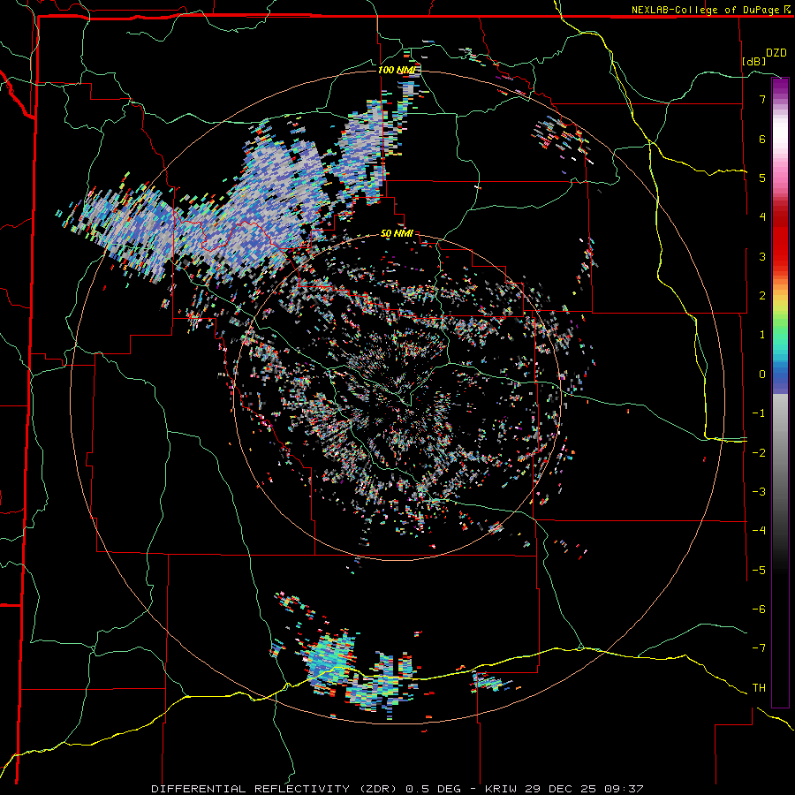Click the -1 value on the color scale
Viewport: 795px width, 795px height.
[x=759, y=413]
